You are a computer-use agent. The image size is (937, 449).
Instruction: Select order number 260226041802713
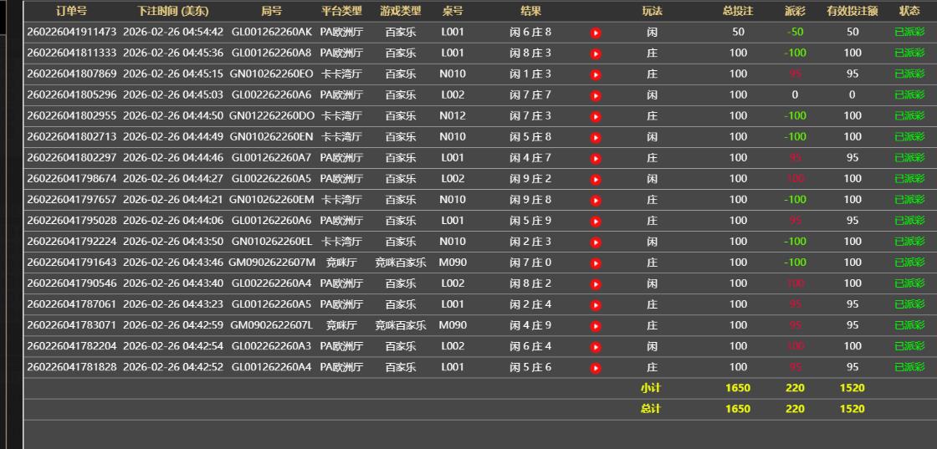(72, 136)
